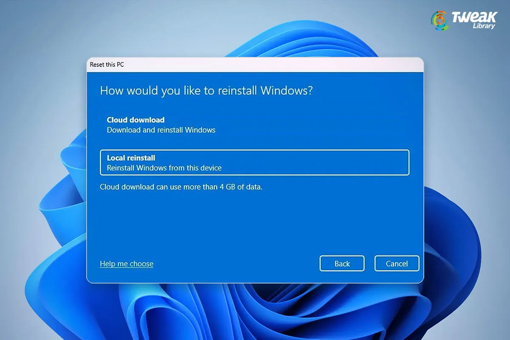Click the Cancel button
Screen dimensions: 510x340
pos(397,263)
